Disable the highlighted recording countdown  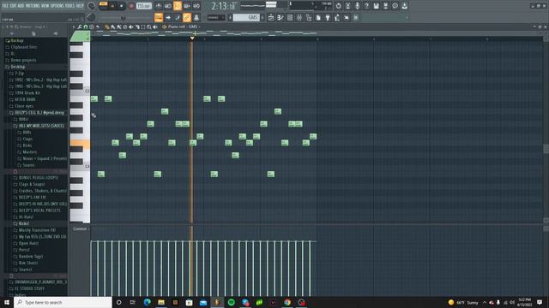point(178,6)
